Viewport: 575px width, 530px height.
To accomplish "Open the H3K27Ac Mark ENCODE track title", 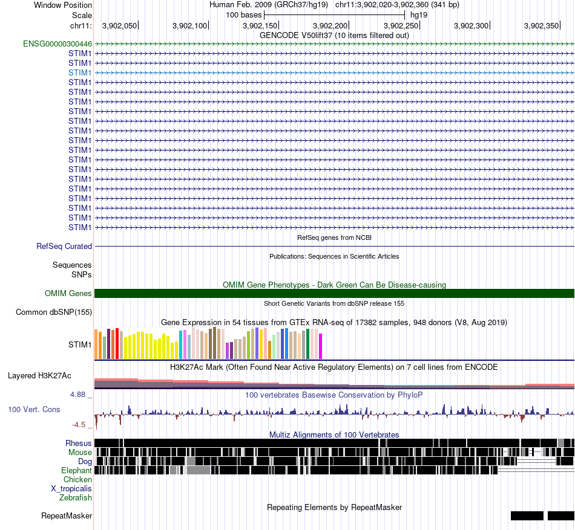I will pos(334,367).
